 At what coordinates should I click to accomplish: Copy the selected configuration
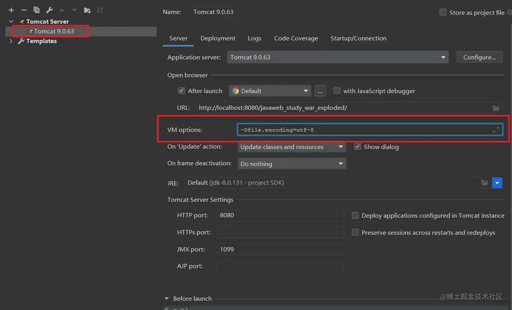click(37, 10)
